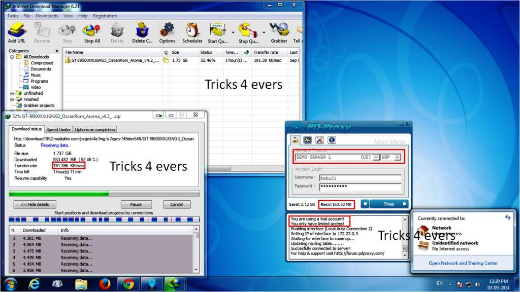Open Google Chrome from taskbar
This screenshot has height=292, width=520.
pyautogui.click(x=128, y=284)
